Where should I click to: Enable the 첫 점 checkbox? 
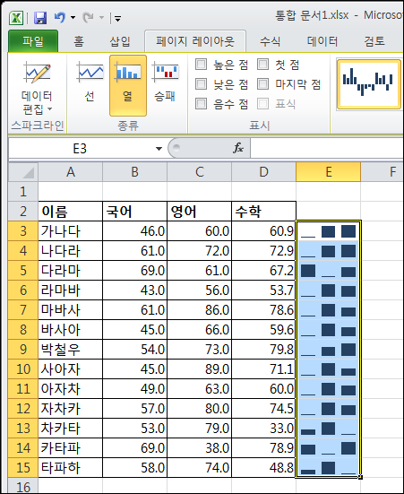[x=262, y=65]
